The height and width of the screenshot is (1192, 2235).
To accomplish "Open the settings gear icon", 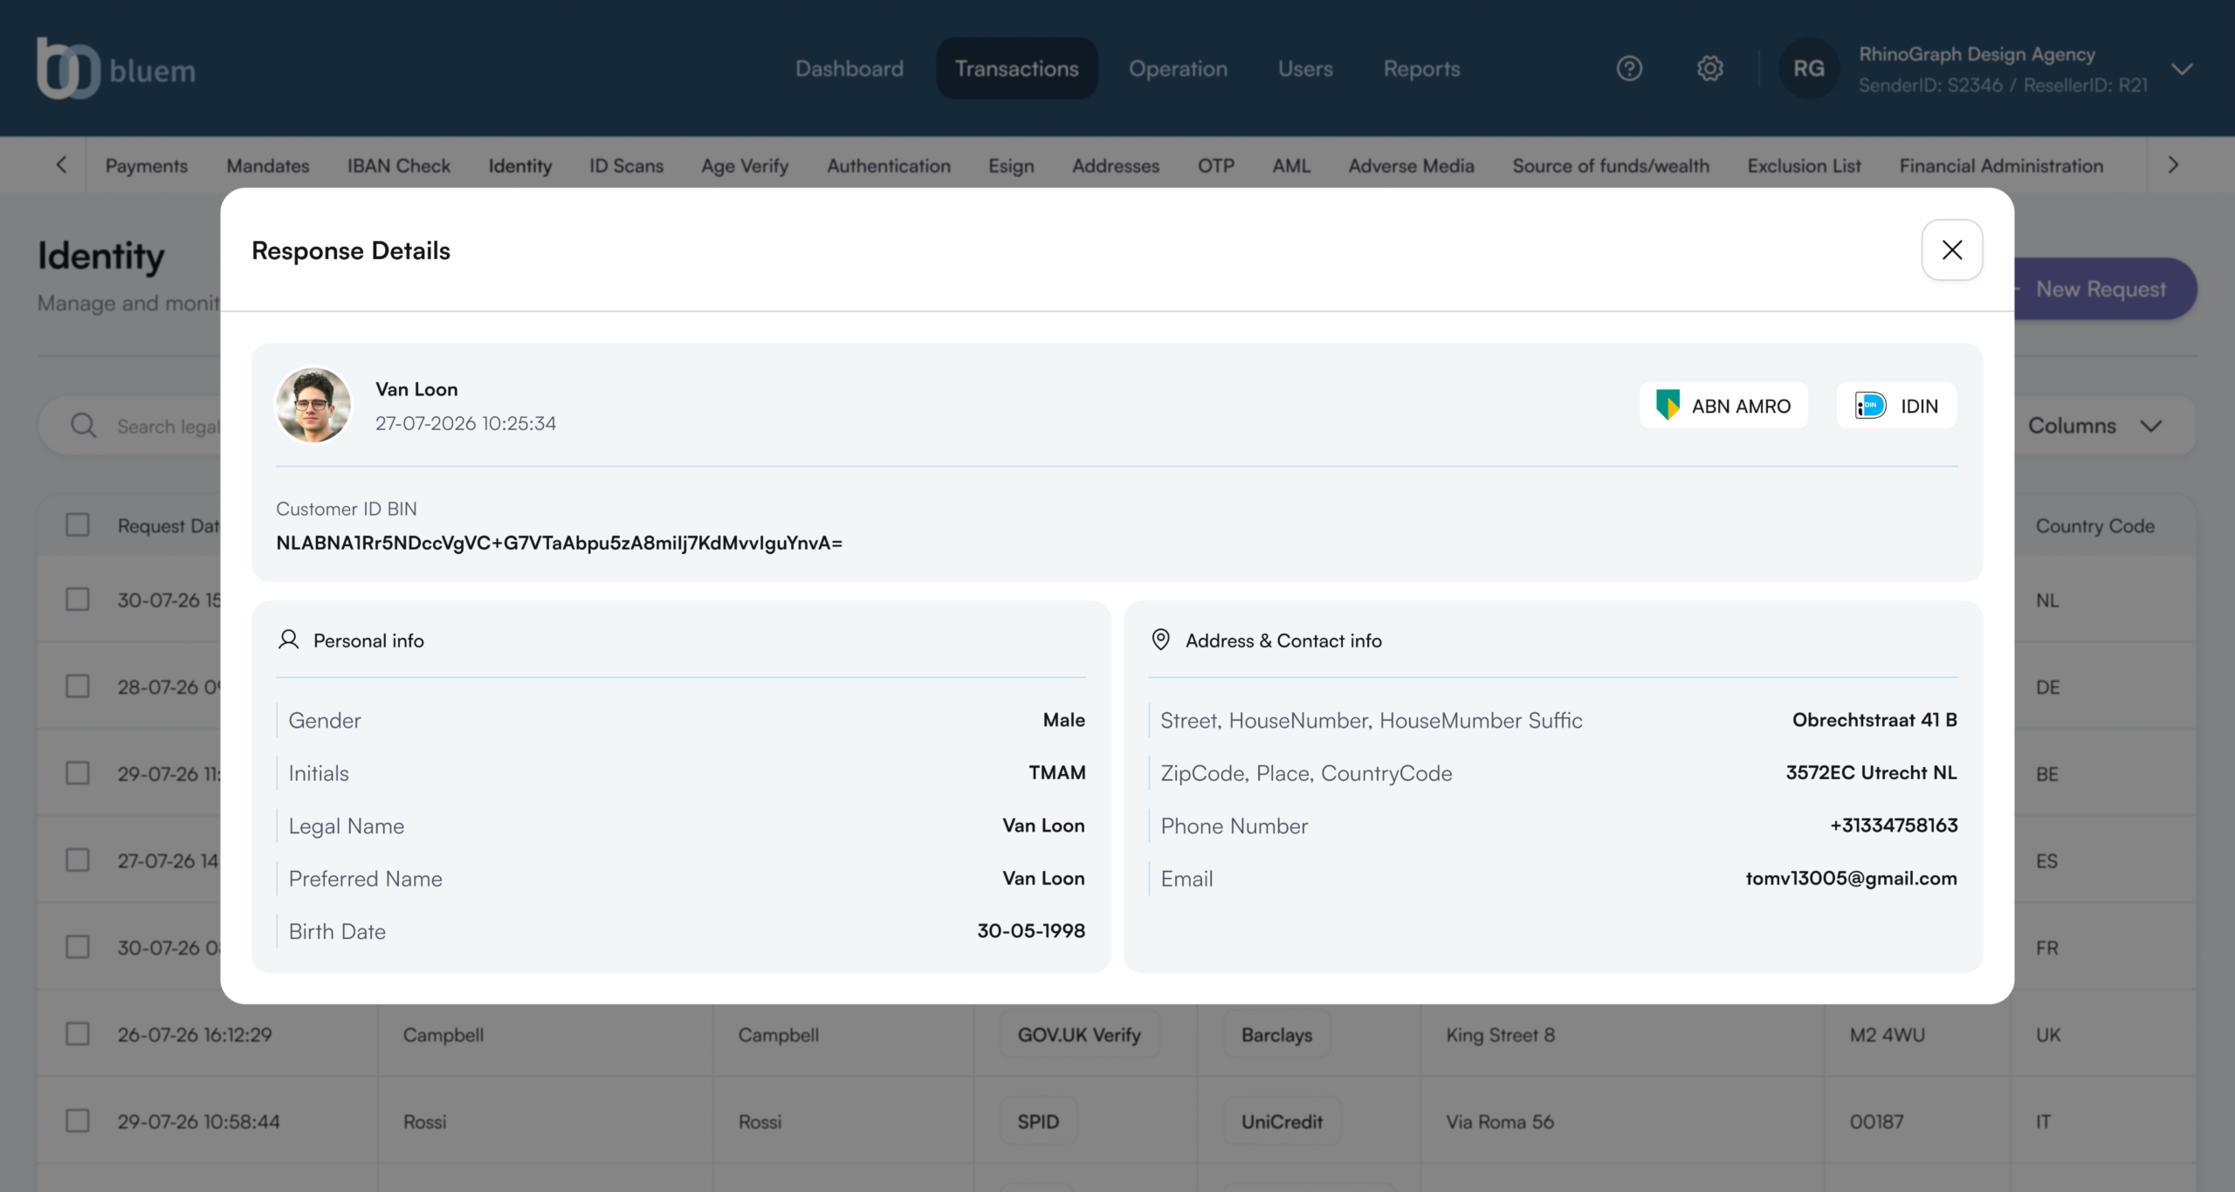I will pyautogui.click(x=1709, y=68).
